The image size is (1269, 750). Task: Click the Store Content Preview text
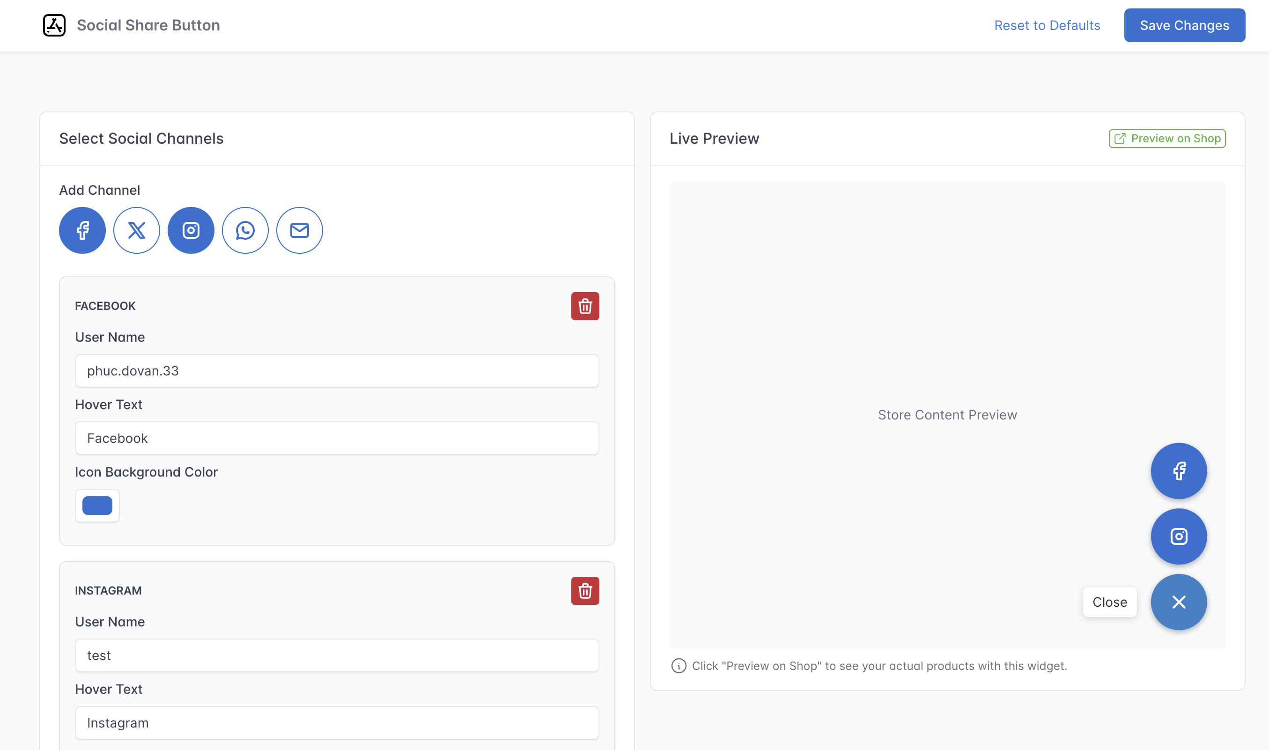pyautogui.click(x=948, y=415)
